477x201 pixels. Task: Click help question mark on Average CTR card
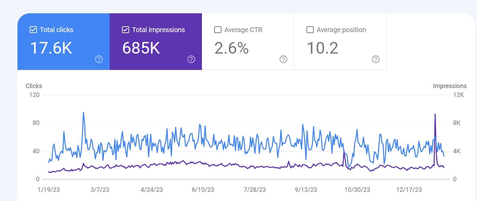click(283, 60)
